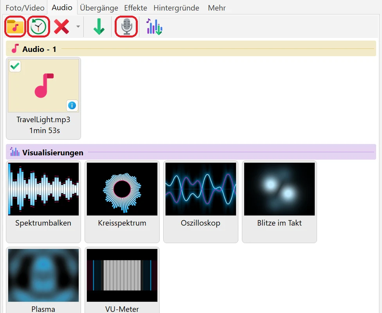Image resolution: width=382 pixels, height=313 pixels.
Task: Click the Visualisierungen section header
Action: (x=191, y=152)
